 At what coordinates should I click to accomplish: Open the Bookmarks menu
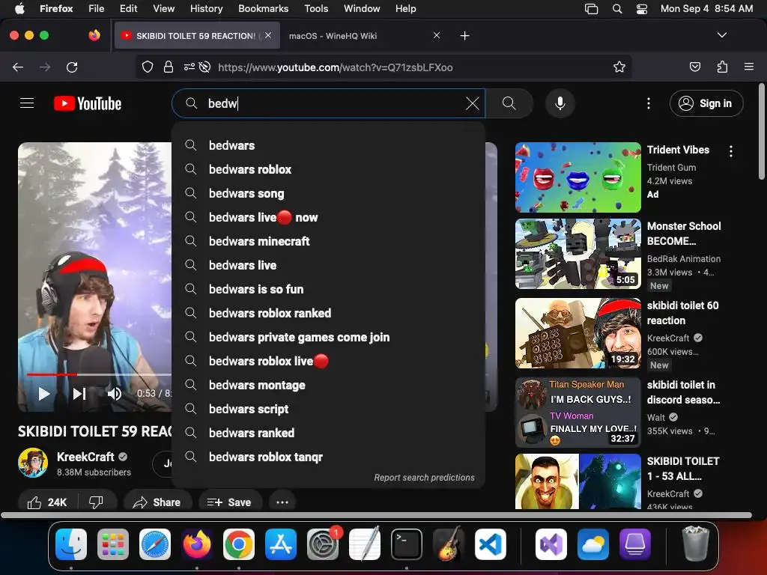(x=263, y=8)
